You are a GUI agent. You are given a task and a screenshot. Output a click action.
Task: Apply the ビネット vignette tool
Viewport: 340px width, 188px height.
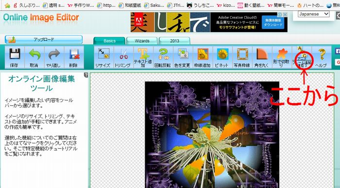point(222,57)
